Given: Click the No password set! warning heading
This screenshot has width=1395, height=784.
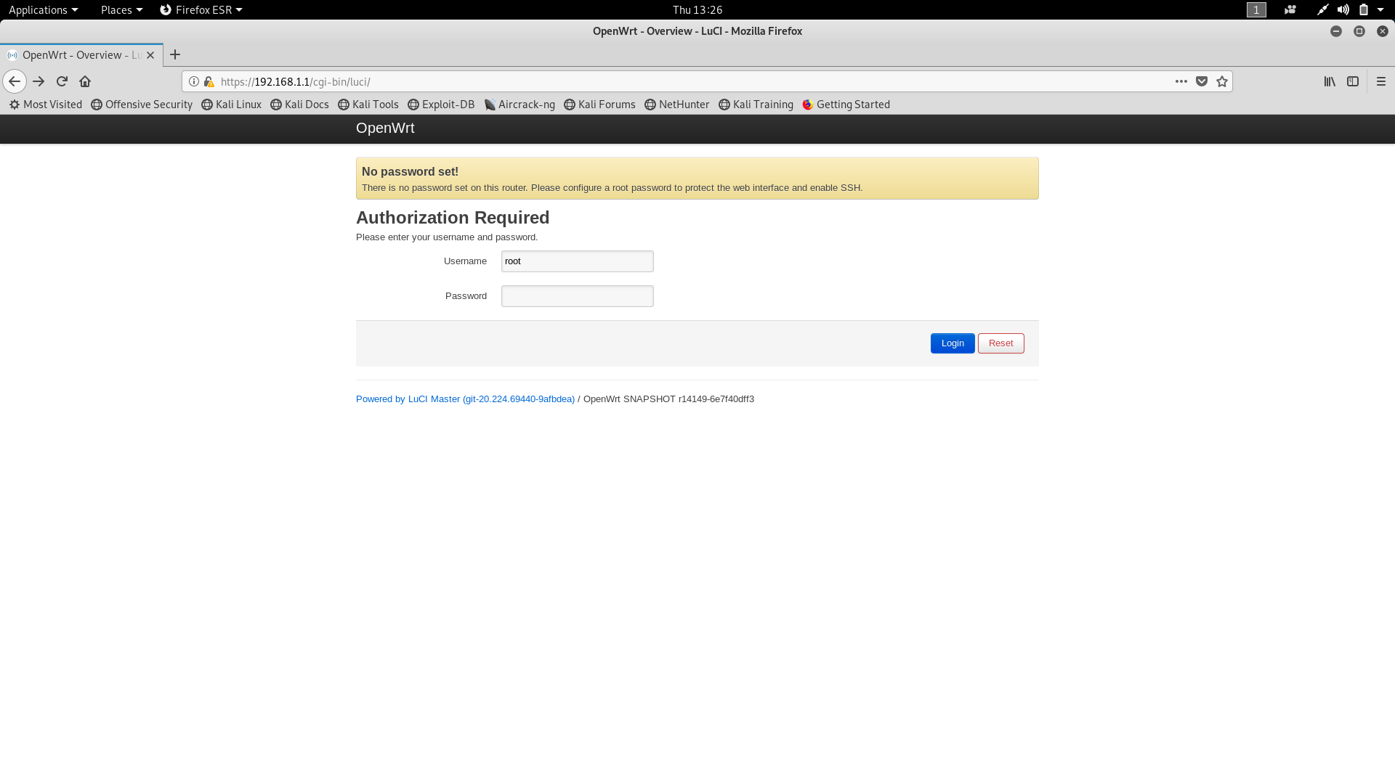Looking at the screenshot, I should (410, 172).
